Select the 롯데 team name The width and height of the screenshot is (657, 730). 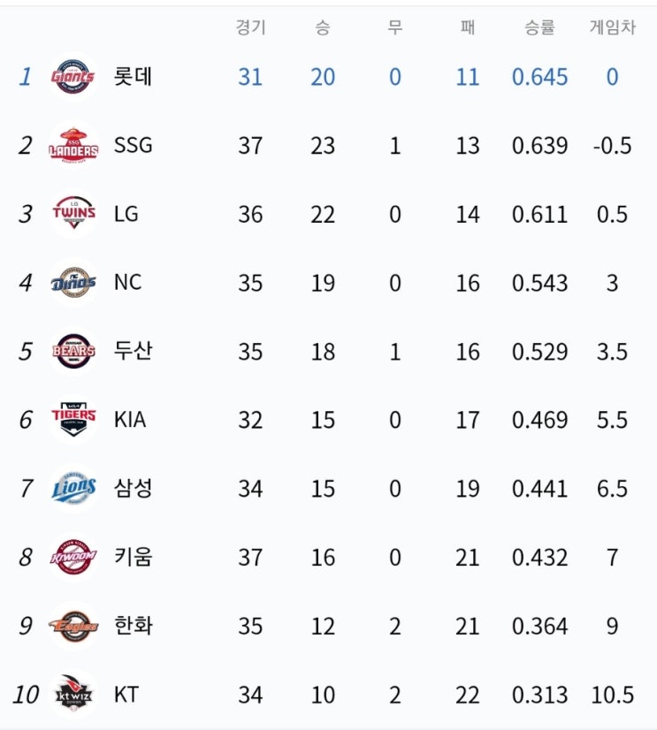coord(133,77)
